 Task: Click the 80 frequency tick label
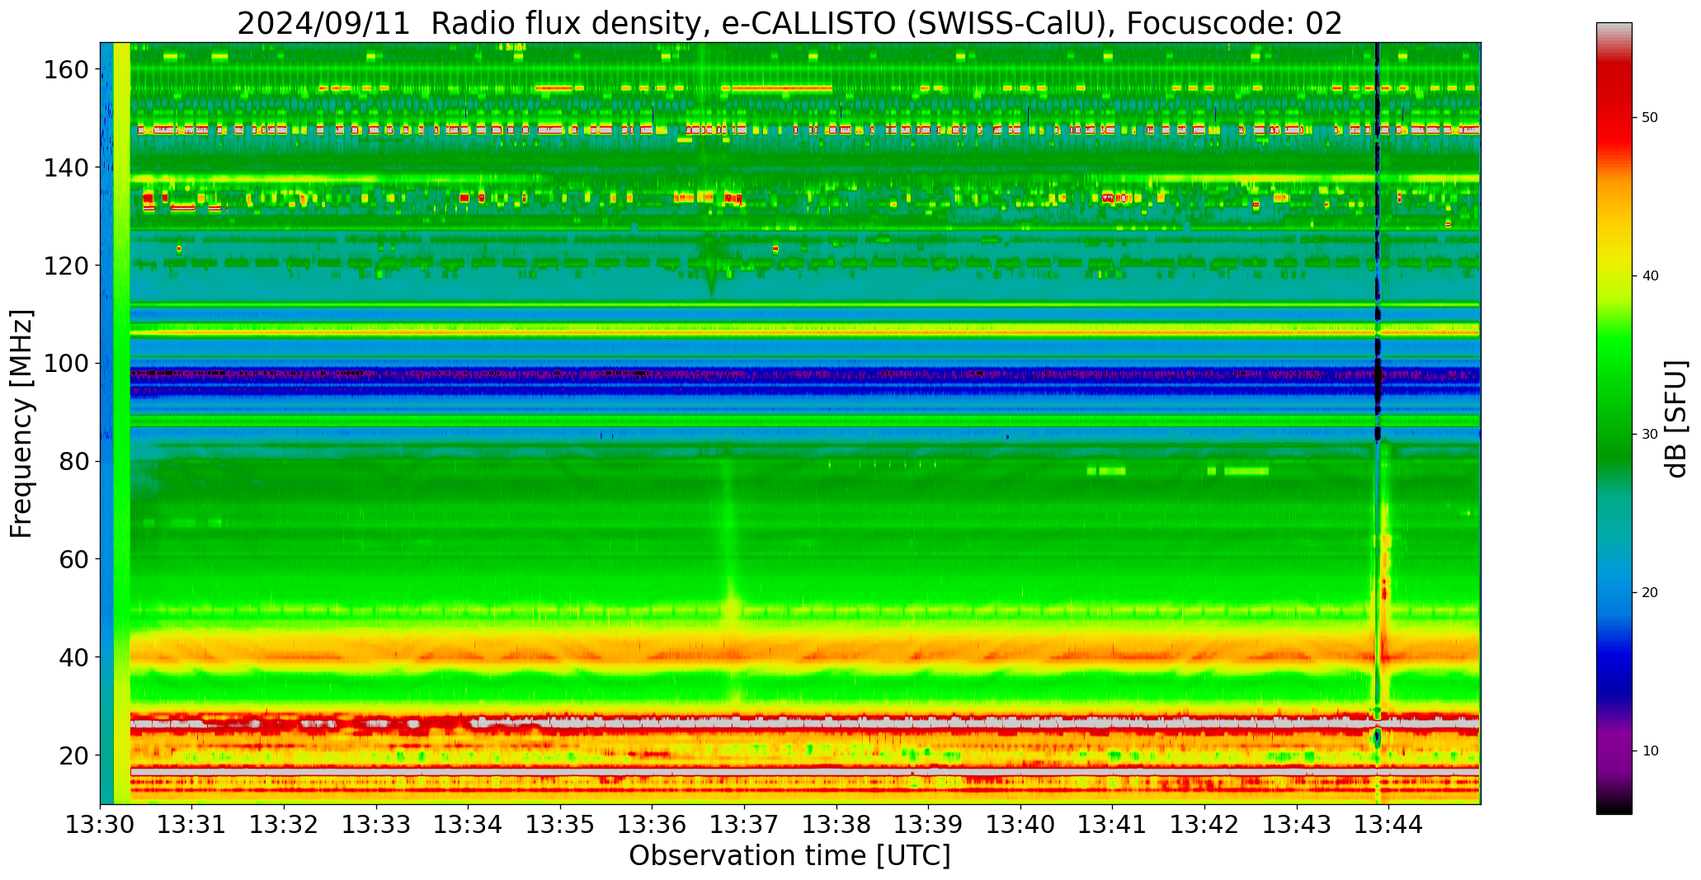coord(74,461)
